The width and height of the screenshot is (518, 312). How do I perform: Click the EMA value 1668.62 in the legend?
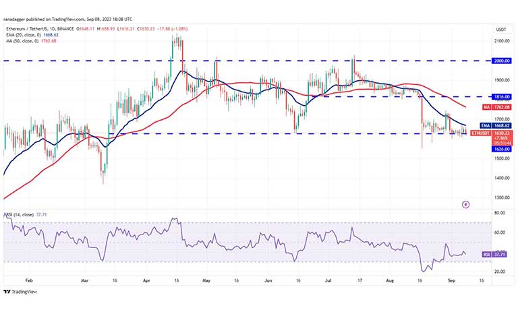click(x=51, y=35)
